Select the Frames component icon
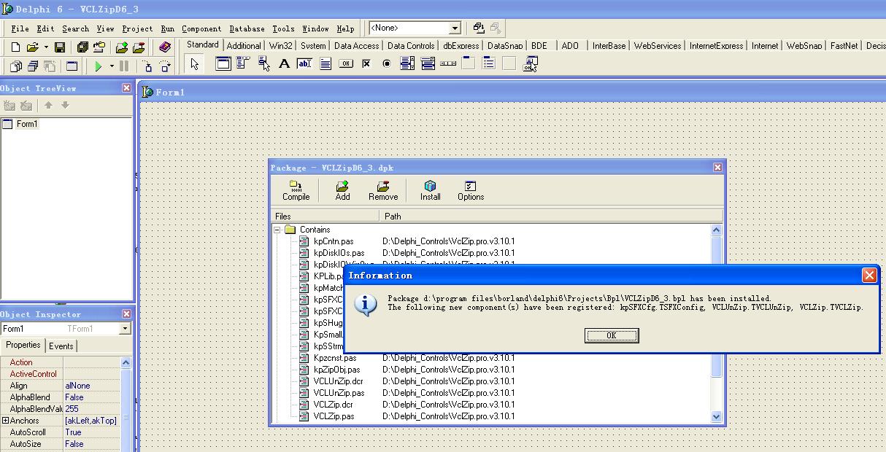Screen dimensions: 886x452 click(223, 64)
